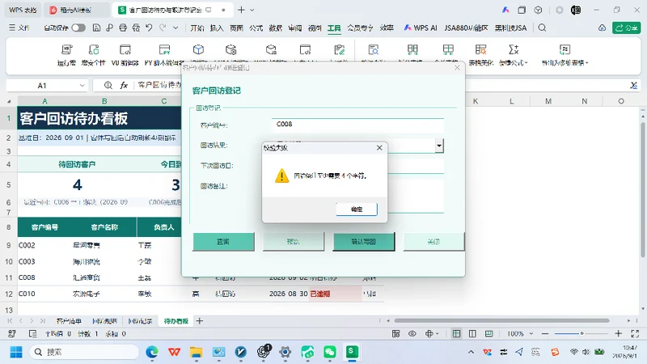
Task: Click the 表格美化 icon in the ribbon
Action: [x=480, y=55]
